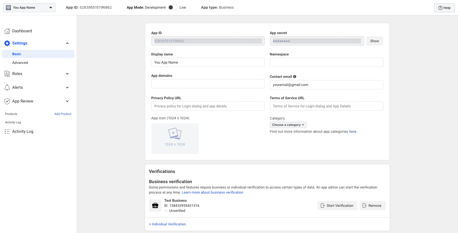Screen dimensions: 458x233
Task: Collapse the Settings section chevron
Action: [67, 43]
